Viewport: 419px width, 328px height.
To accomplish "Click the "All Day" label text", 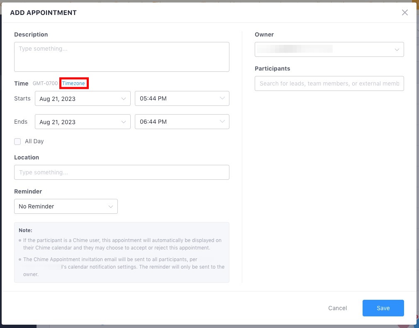I will 34,142.
